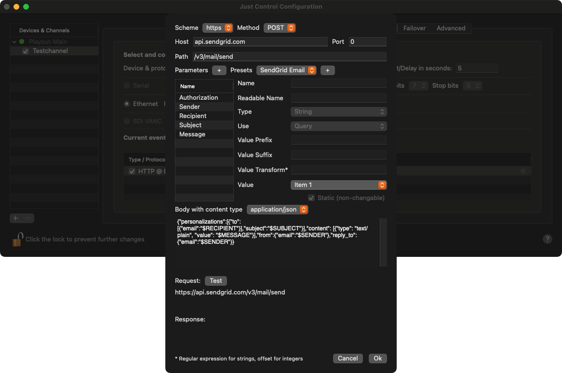Click in the Readable Name field
Screen dimensions: 562x373
[x=338, y=98]
